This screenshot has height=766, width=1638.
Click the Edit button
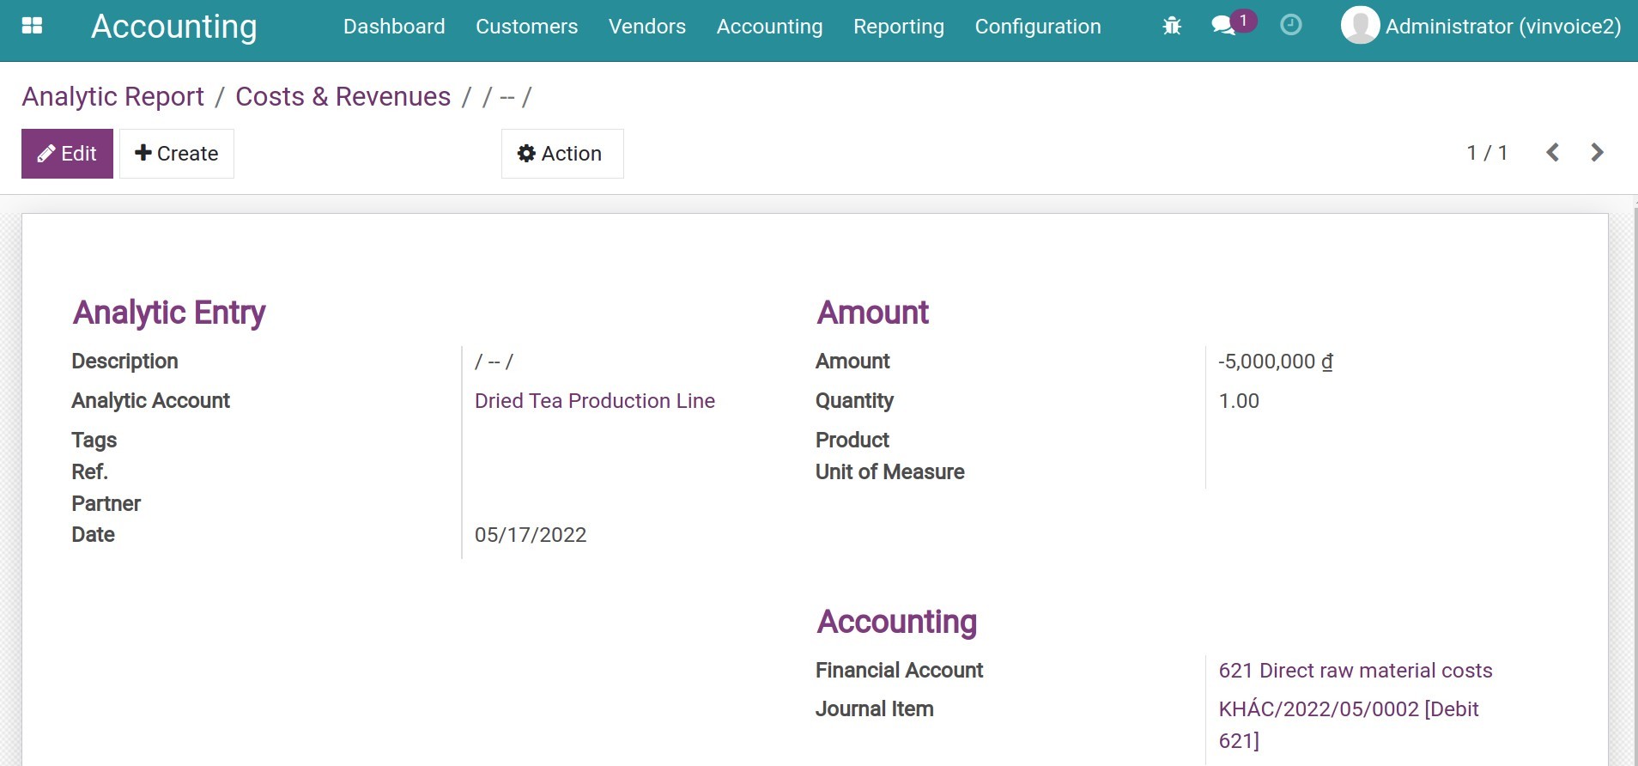[x=67, y=154]
